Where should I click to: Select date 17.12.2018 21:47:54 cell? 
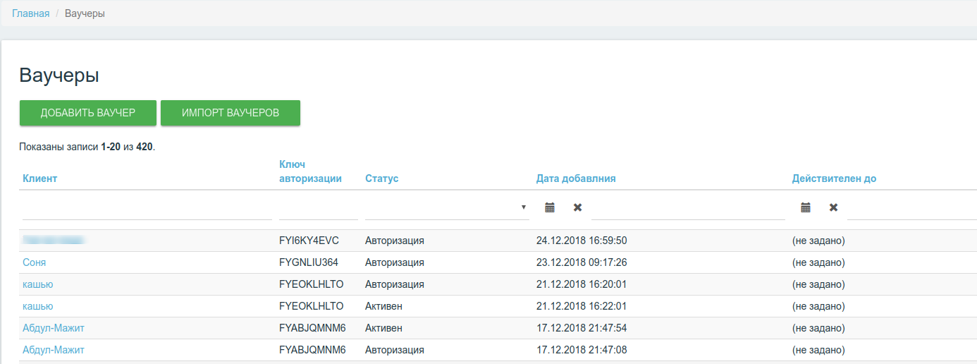pyautogui.click(x=582, y=328)
